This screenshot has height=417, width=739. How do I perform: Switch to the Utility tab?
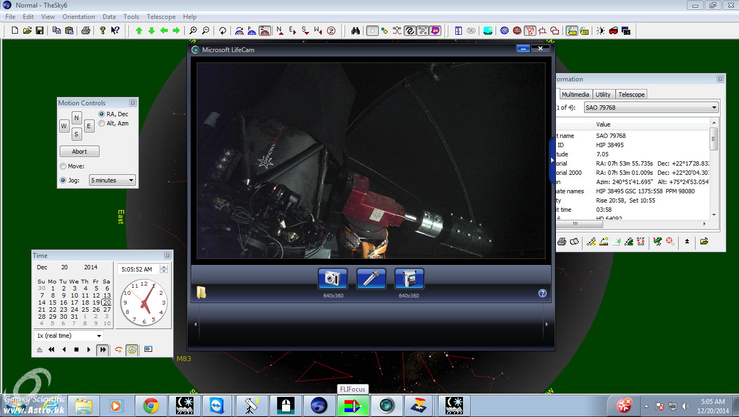603,94
